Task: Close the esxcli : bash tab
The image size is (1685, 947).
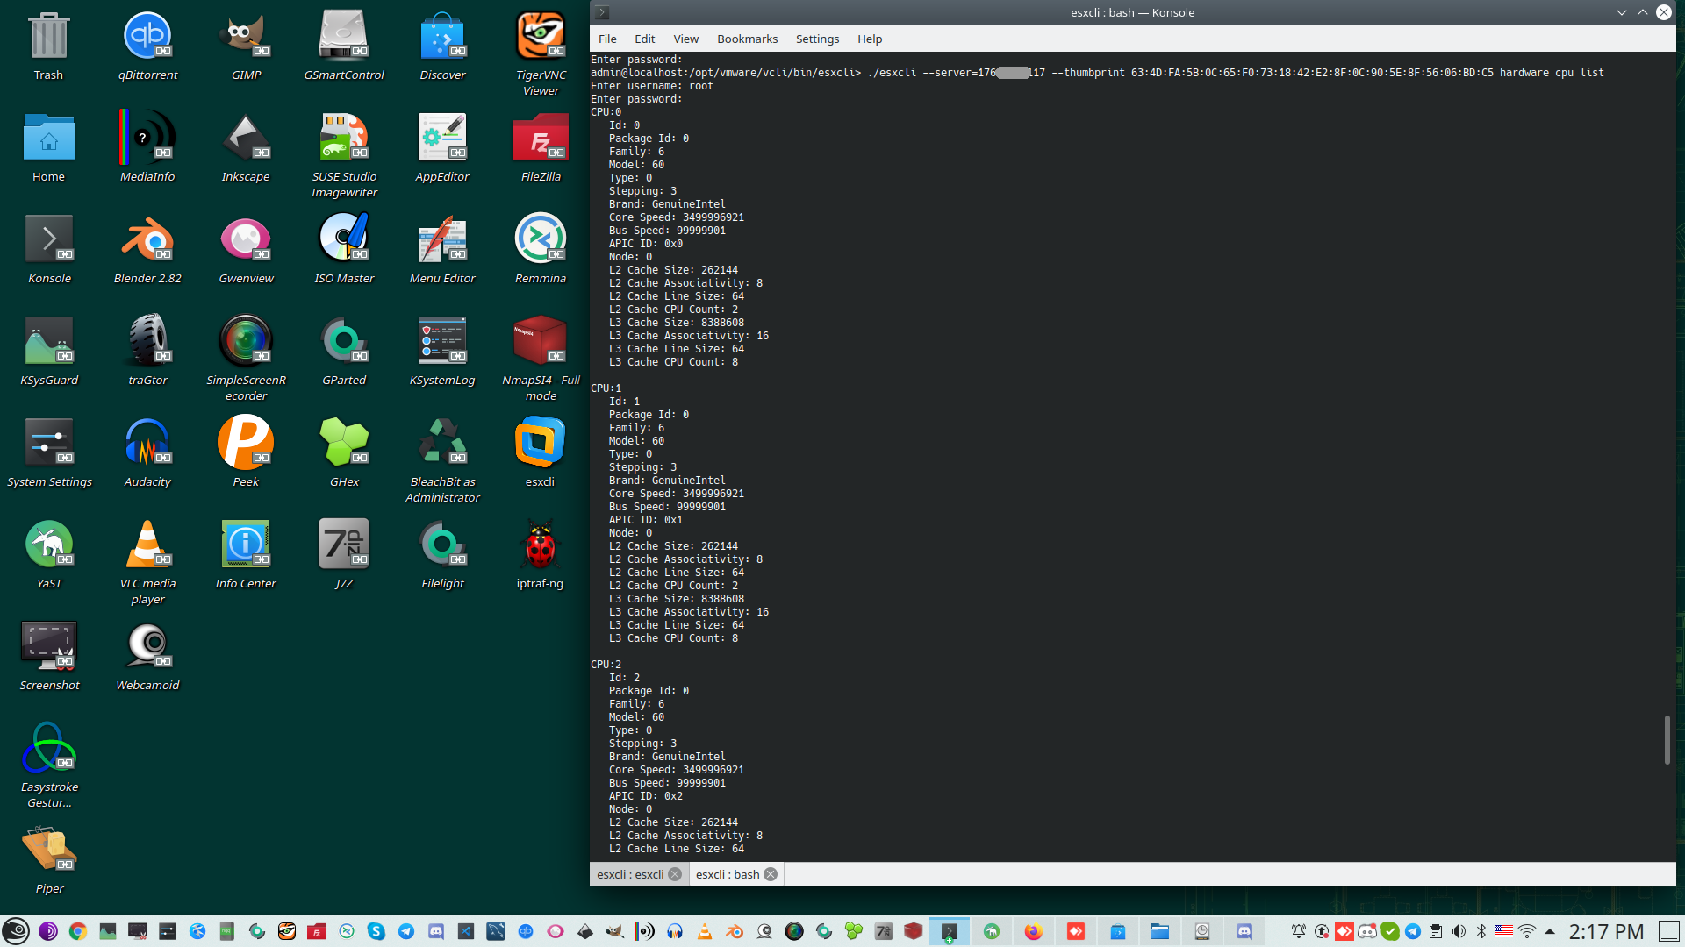Action: [x=771, y=874]
